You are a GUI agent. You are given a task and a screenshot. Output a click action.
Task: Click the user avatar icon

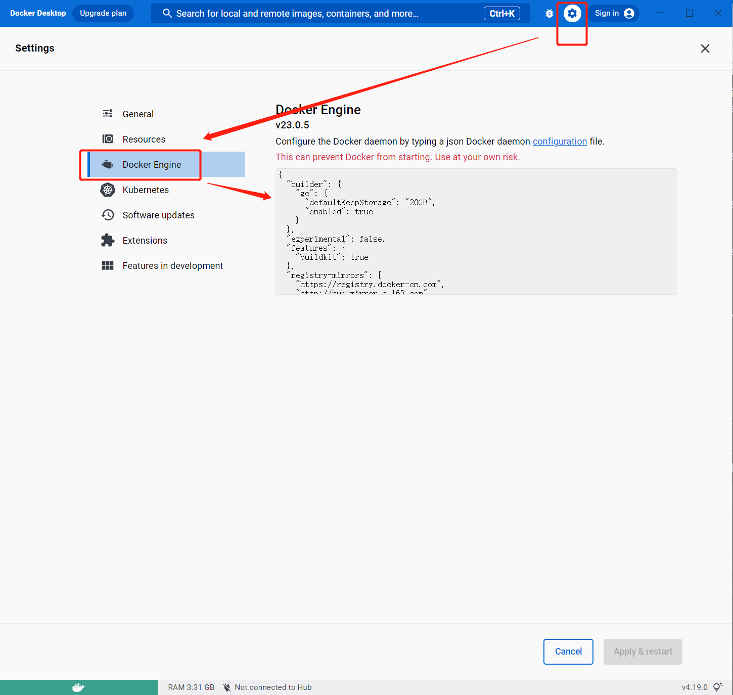point(629,14)
